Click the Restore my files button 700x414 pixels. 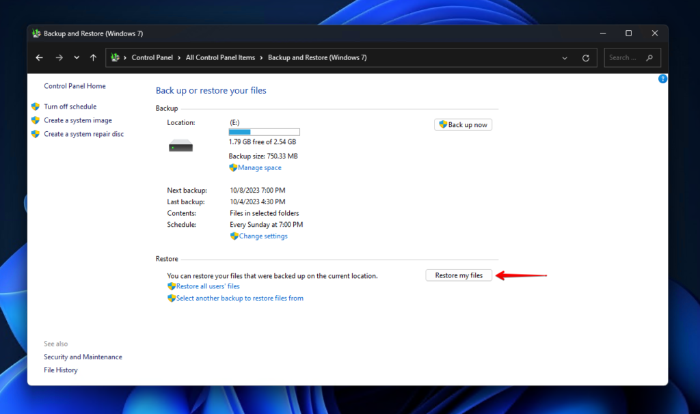click(x=459, y=275)
